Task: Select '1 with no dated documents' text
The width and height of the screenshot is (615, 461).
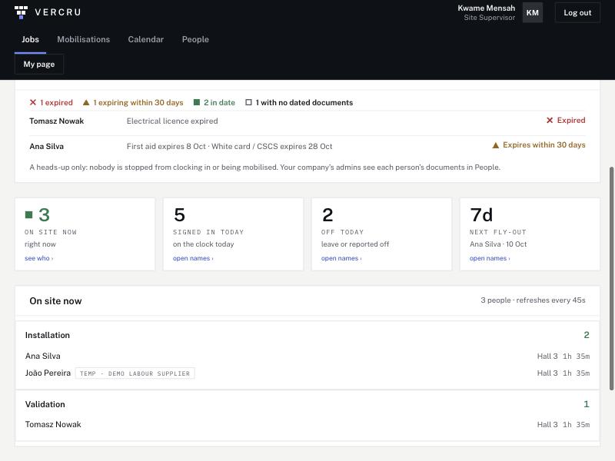Action: click(x=304, y=103)
